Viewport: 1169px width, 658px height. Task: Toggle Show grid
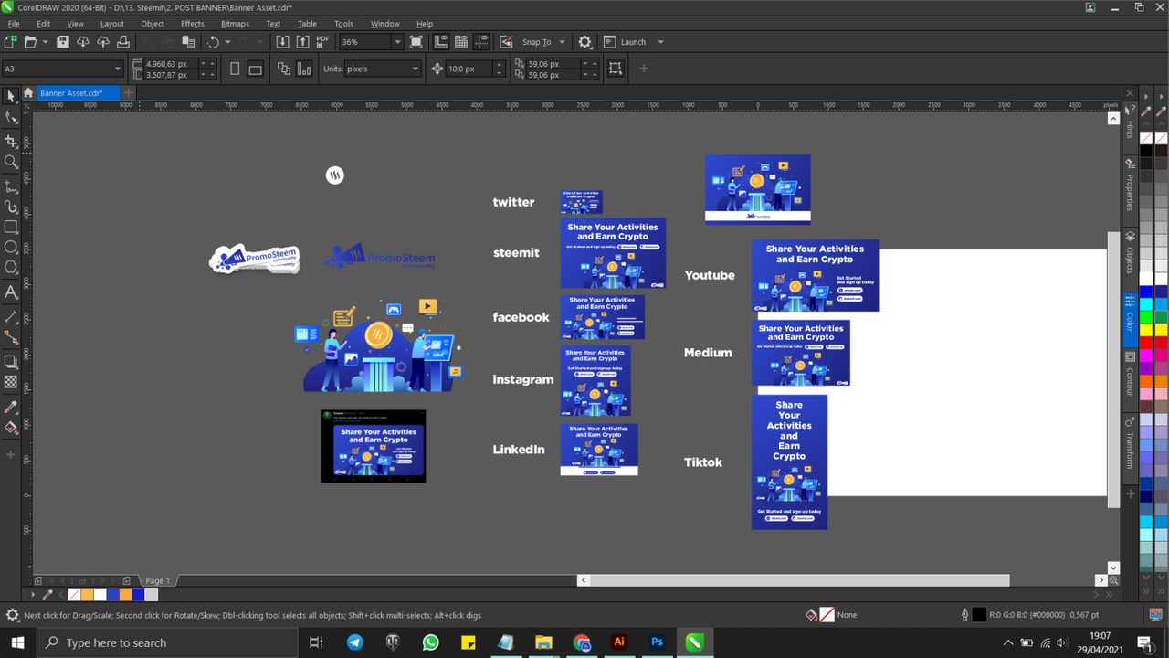[x=461, y=42]
